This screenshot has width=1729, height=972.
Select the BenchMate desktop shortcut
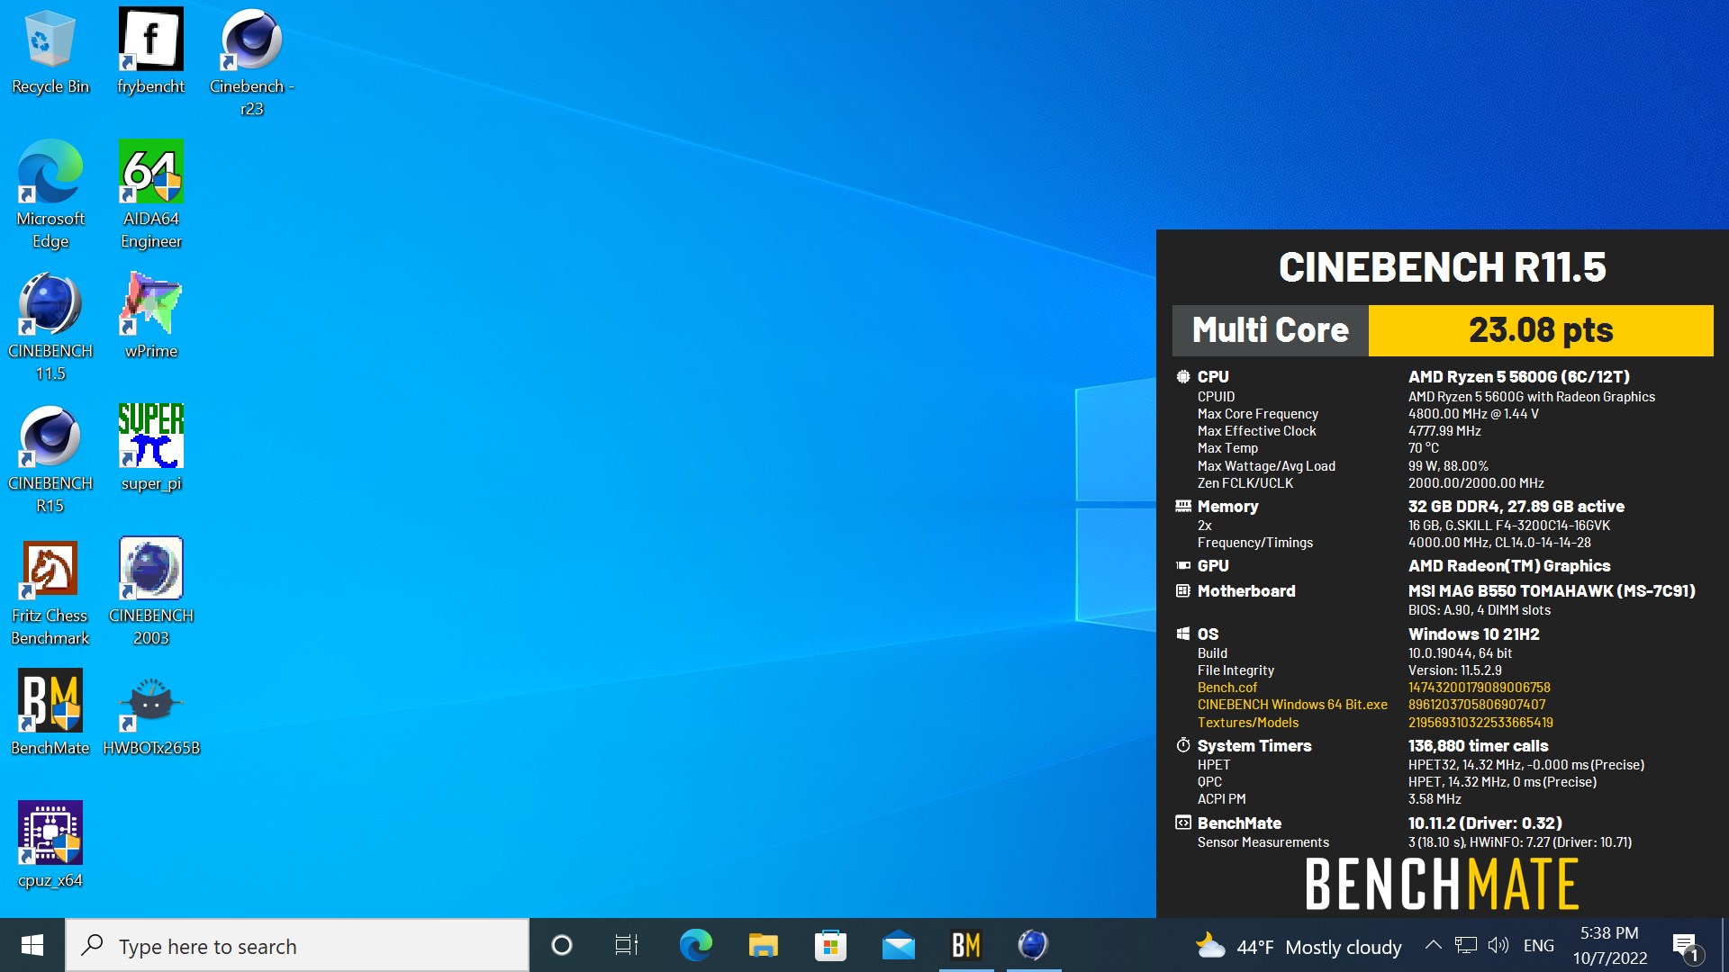click(50, 713)
